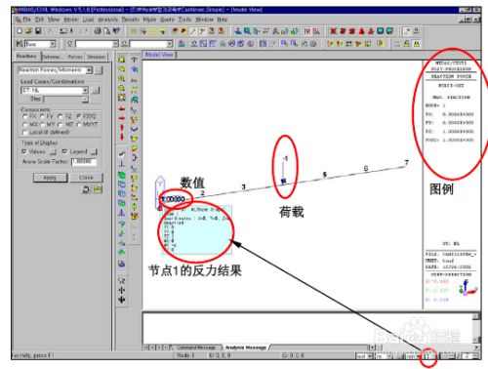Toggle the Local (if defined) checkbox
Screen dimensions: 488x369
[24, 133]
